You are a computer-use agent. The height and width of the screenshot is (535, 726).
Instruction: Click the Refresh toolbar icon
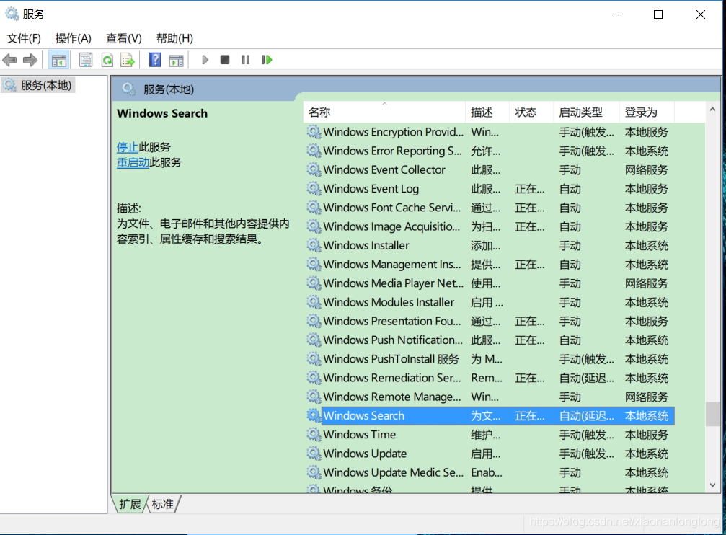[107, 60]
